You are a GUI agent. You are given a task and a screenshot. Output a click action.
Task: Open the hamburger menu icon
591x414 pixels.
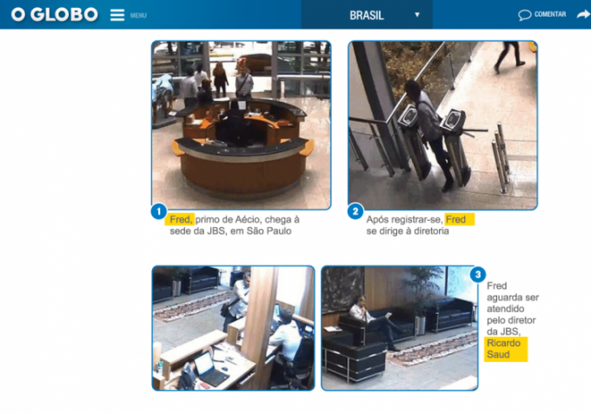coord(117,15)
